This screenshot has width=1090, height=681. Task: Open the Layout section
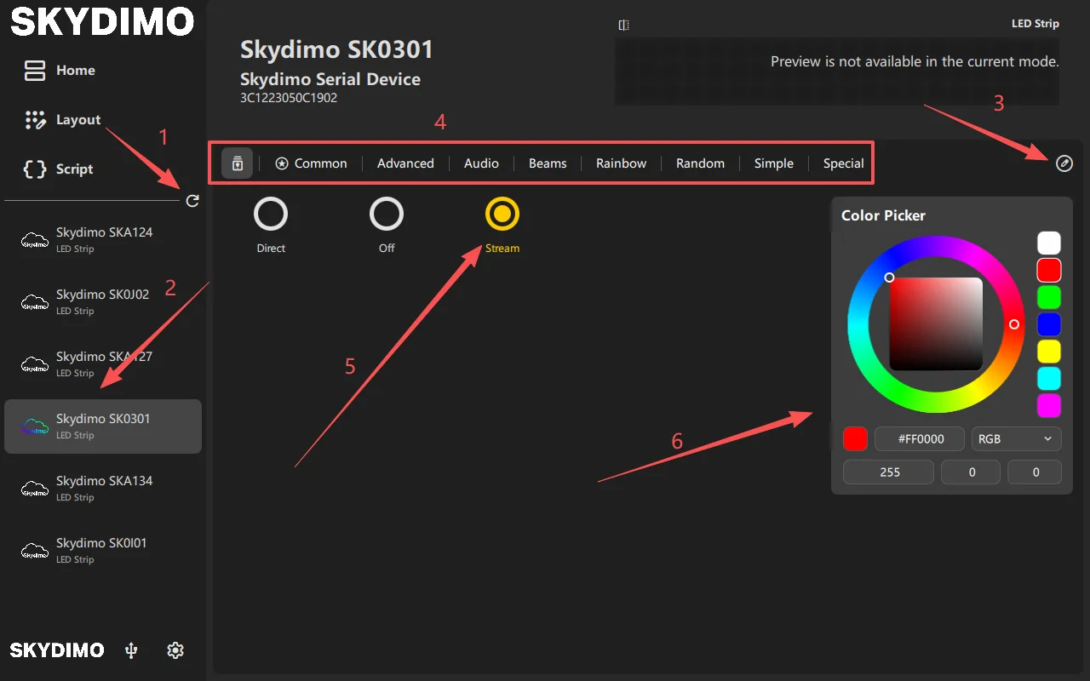76,120
